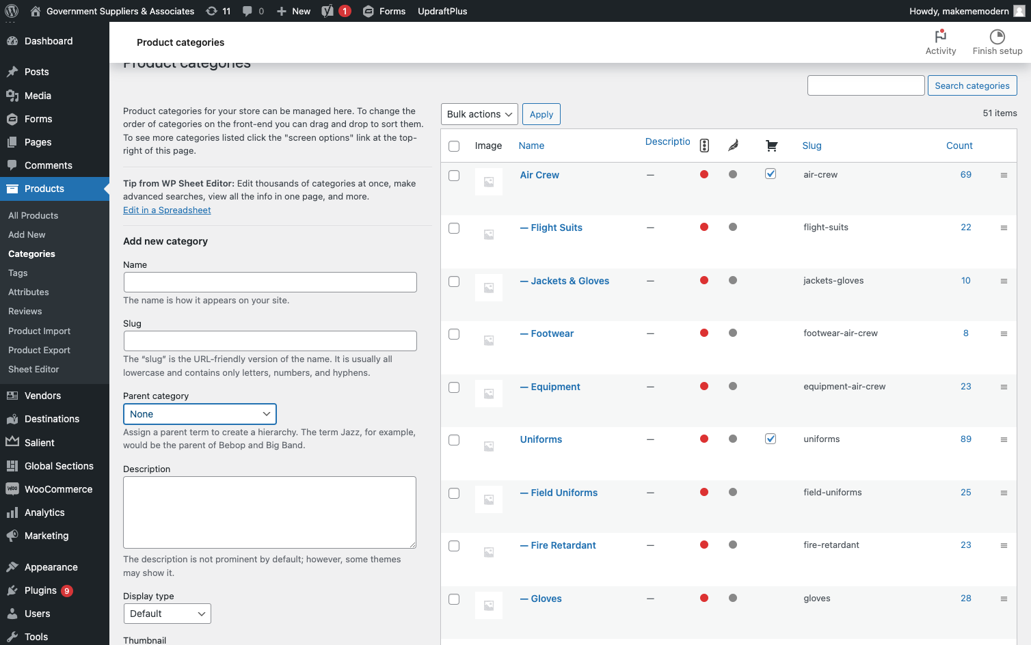Expand the Parent category dropdown
Viewport: 1031px width, 645px height.
coord(200,414)
